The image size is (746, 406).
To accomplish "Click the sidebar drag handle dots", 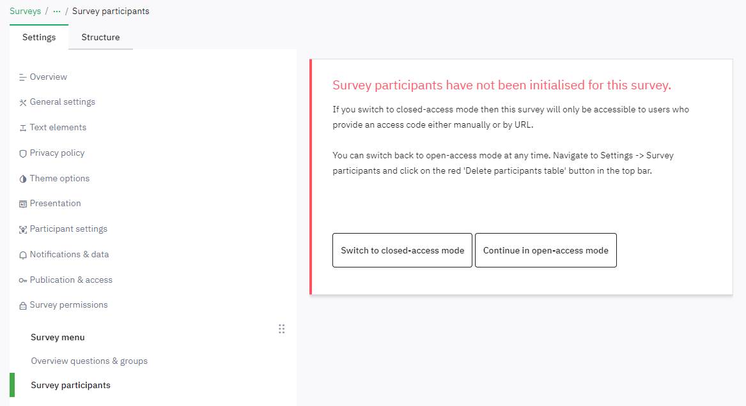I will (281, 329).
